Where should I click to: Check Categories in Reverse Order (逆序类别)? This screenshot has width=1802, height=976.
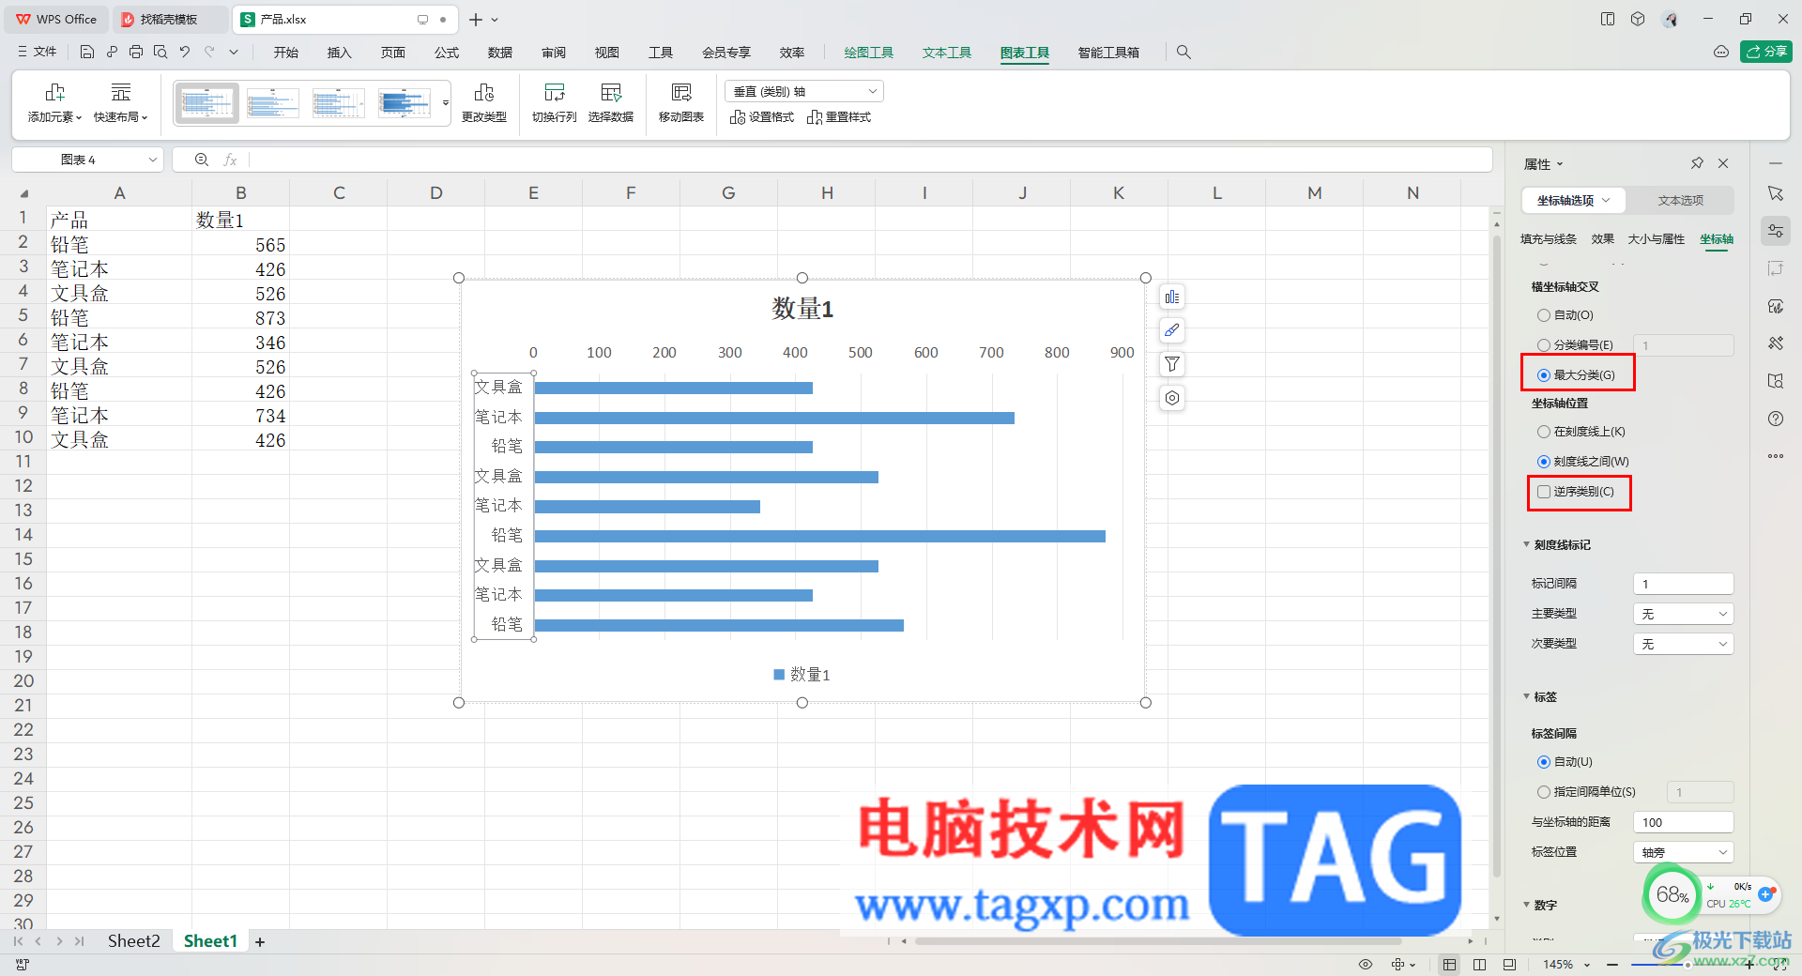pyautogui.click(x=1544, y=492)
